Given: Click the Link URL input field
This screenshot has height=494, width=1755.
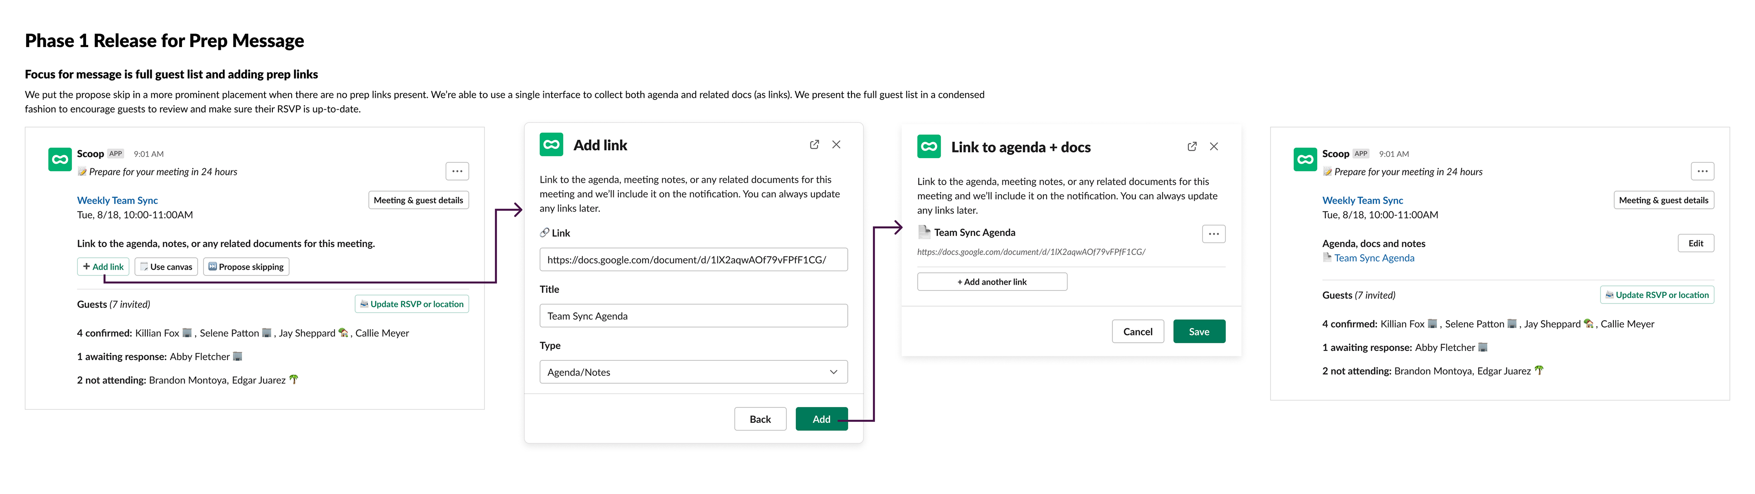Looking at the screenshot, I should 694,260.
